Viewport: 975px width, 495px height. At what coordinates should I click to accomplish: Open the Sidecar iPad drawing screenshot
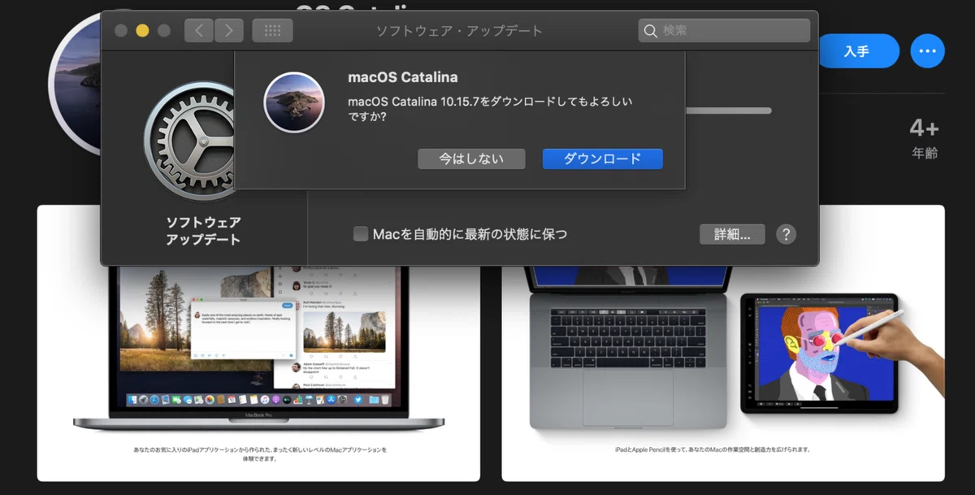pos(723,343)
